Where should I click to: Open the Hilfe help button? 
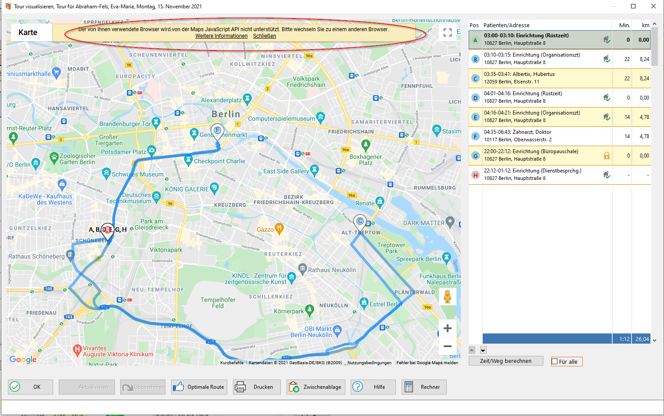(373, 387)
